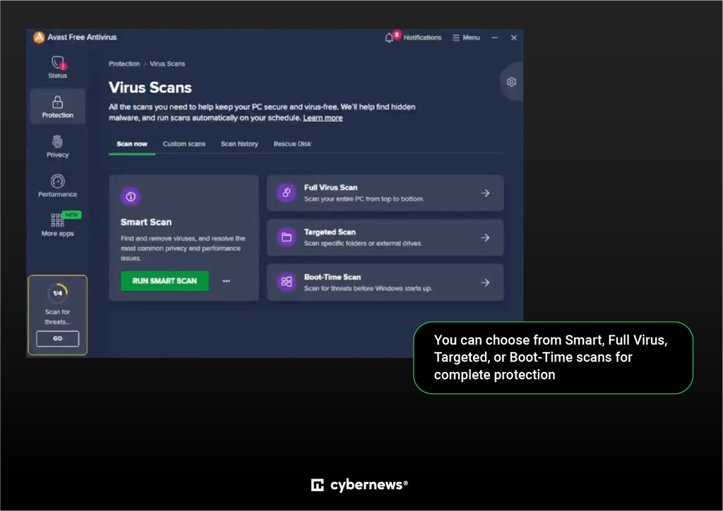The image size is (723, 511).
Task: Open Boot-Time Scan arrow
Action: coord(486,282)
